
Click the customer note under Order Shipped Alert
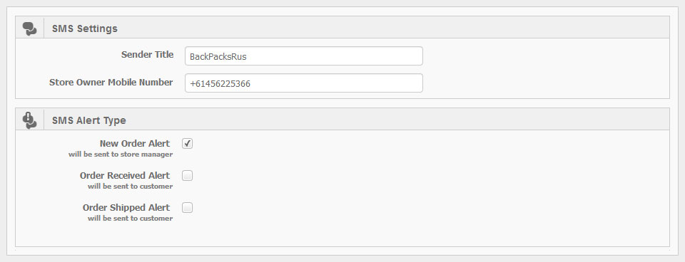130,219
